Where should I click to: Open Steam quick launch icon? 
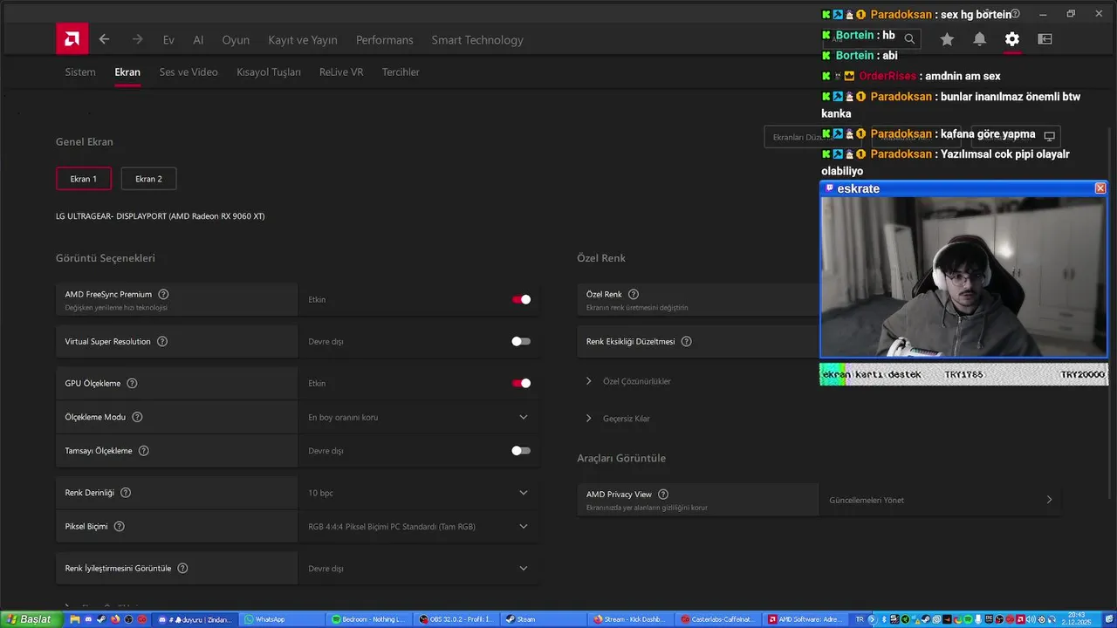click(x=102, y=619)
